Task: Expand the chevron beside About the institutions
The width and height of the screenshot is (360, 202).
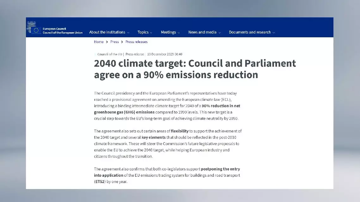Action: 128,33
